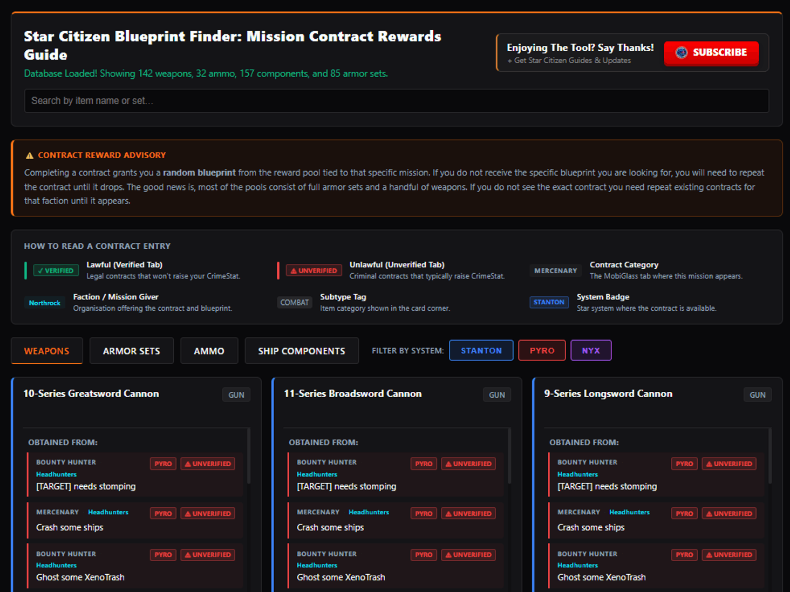790x592 pixels.
Task: Click the scrollbar in the Greatsword Cannon card
Action: 249,456
